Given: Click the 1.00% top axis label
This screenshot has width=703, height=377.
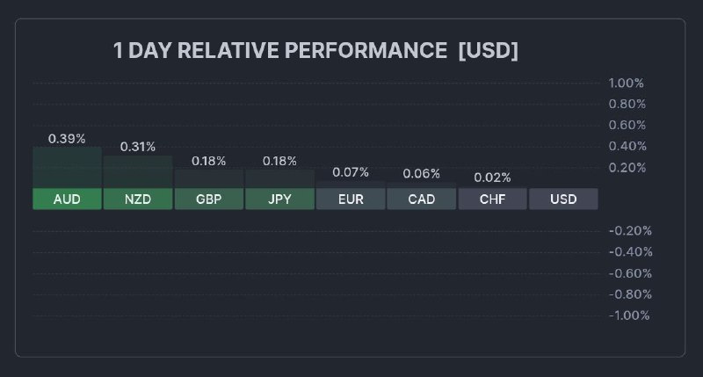Looking at the screenshot, I should point(627,83).
